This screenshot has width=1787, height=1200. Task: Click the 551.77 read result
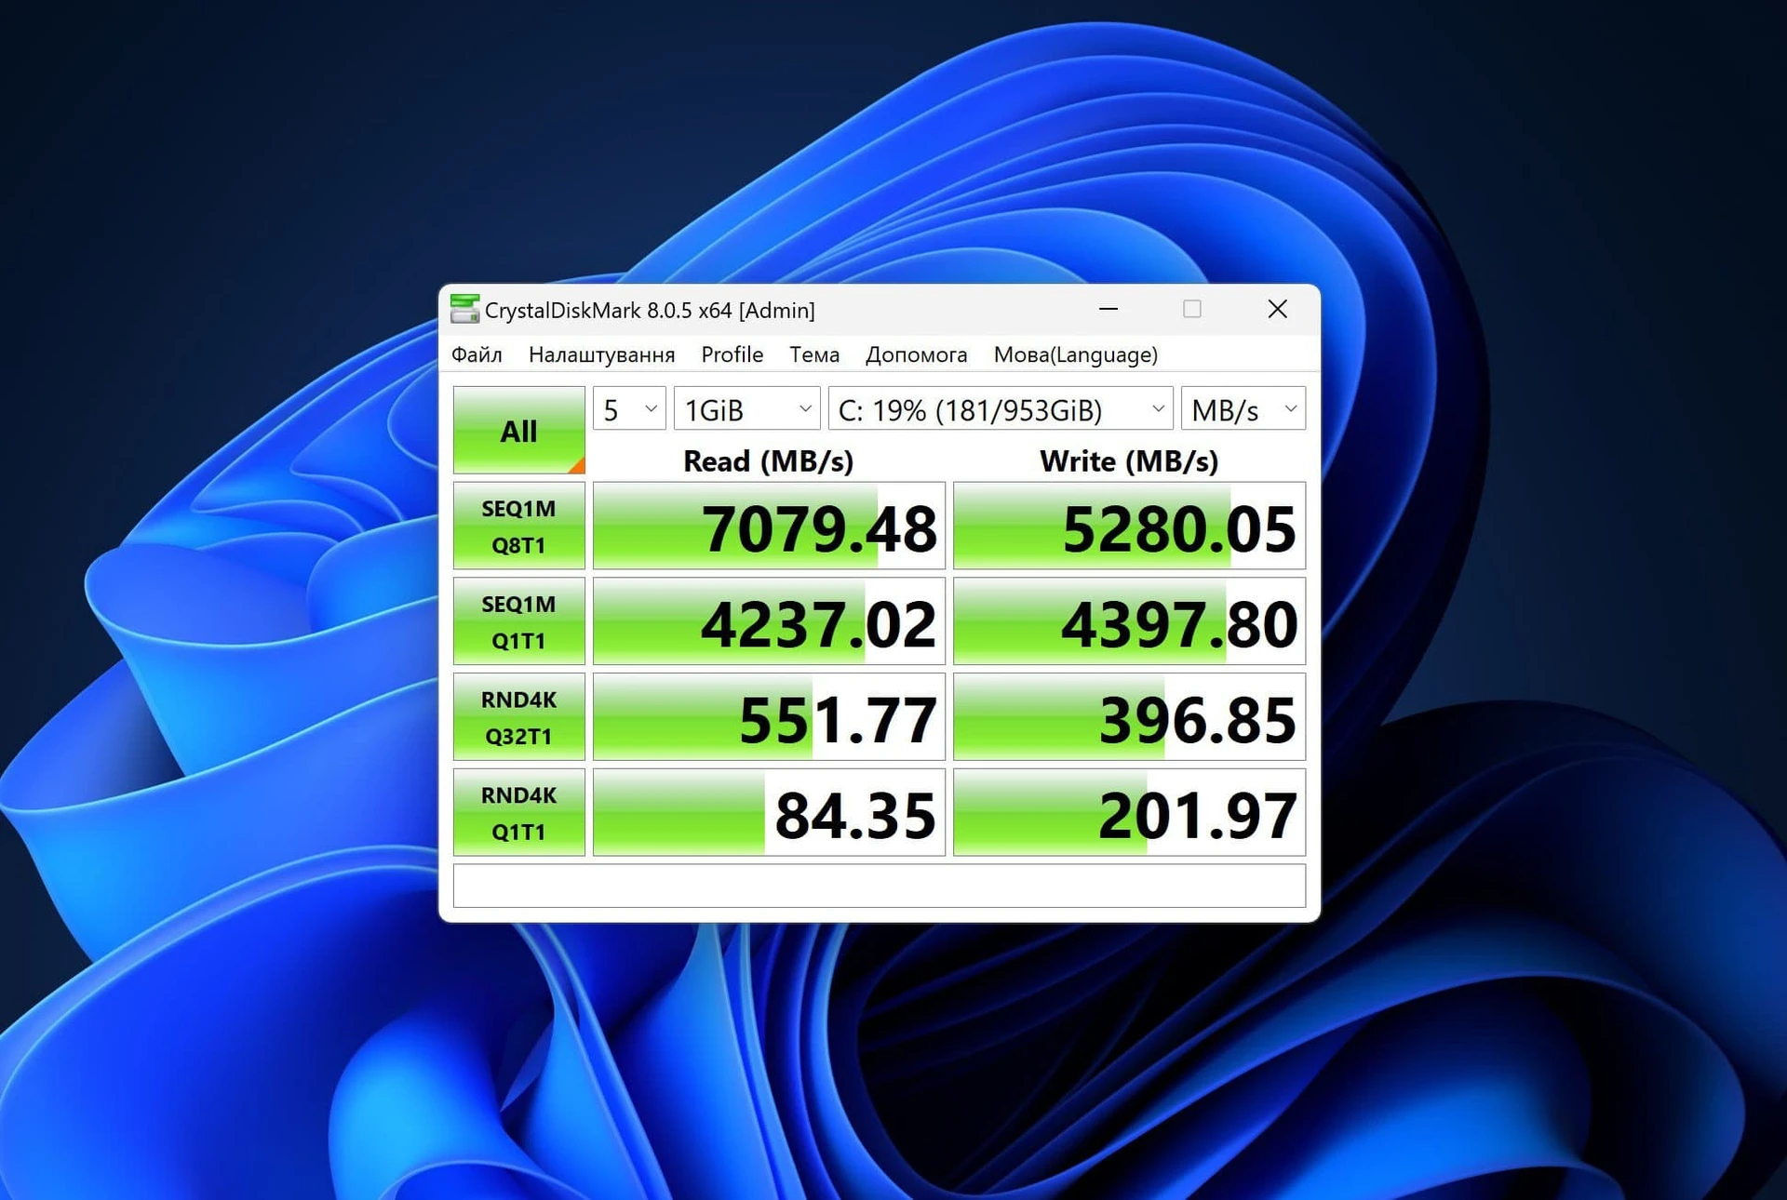769,717
